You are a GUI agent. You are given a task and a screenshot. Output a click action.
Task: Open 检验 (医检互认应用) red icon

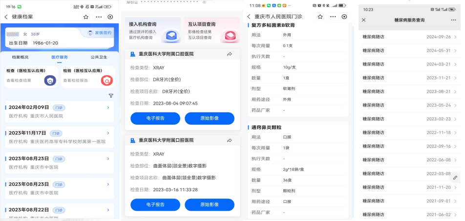pyautogui.click(x=106, y=81)
